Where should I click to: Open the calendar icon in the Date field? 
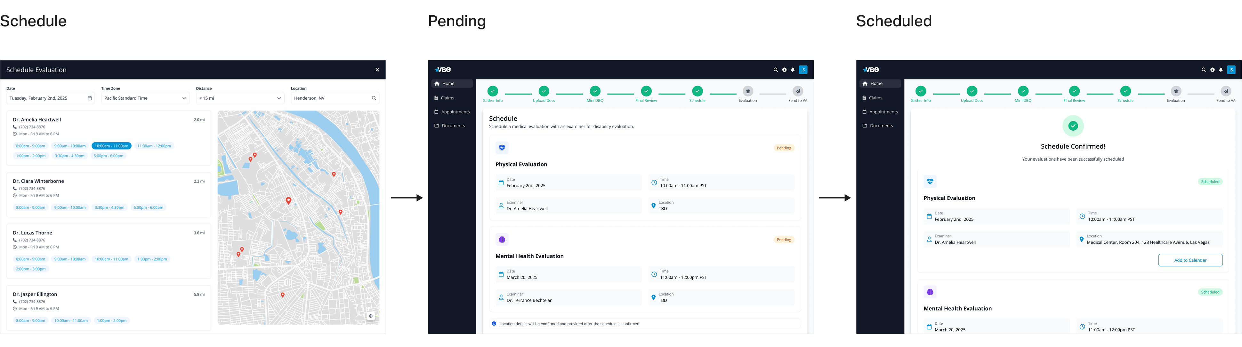[90, 98]
